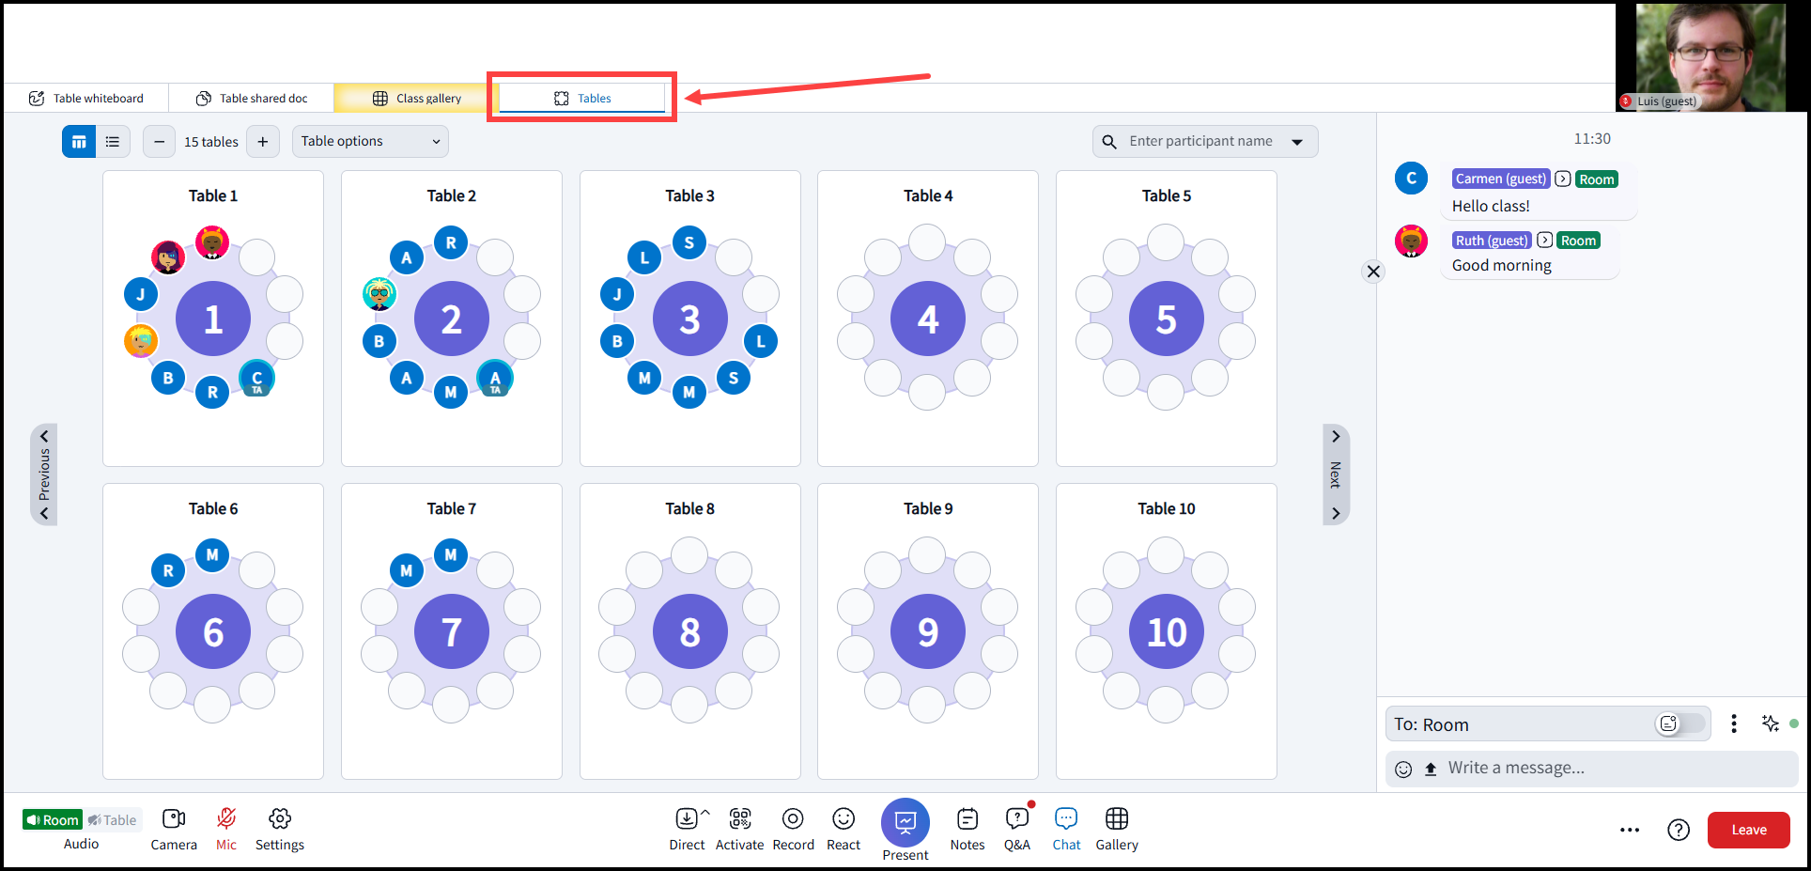Open the React emoji menu
This screenshot has height=871, width=1811.
(844, 829)
